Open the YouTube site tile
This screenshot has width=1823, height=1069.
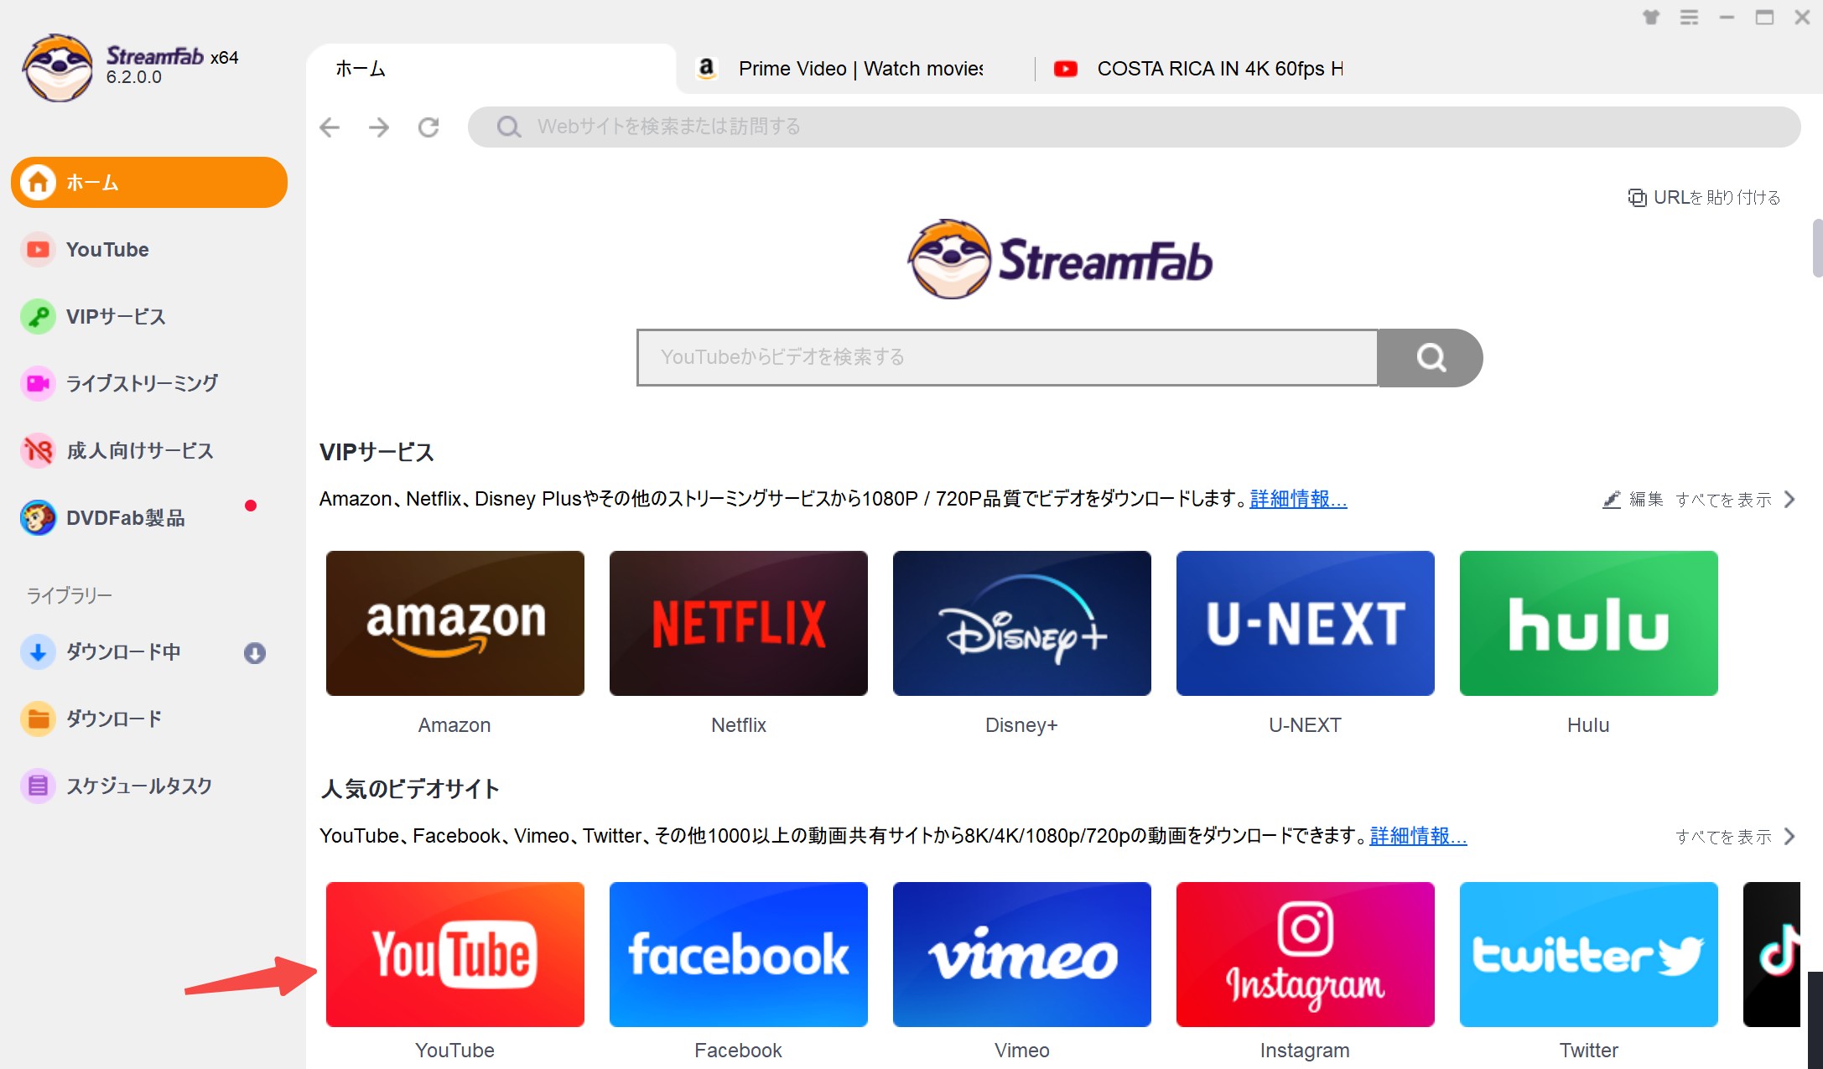point(454,954)
